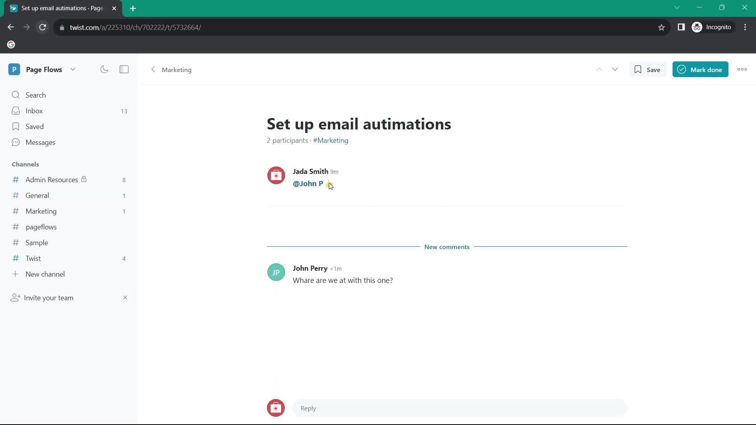The width and height of the screenshot is (756, 425).
Task: Click the Mark done button
Action: click(700, 70)
